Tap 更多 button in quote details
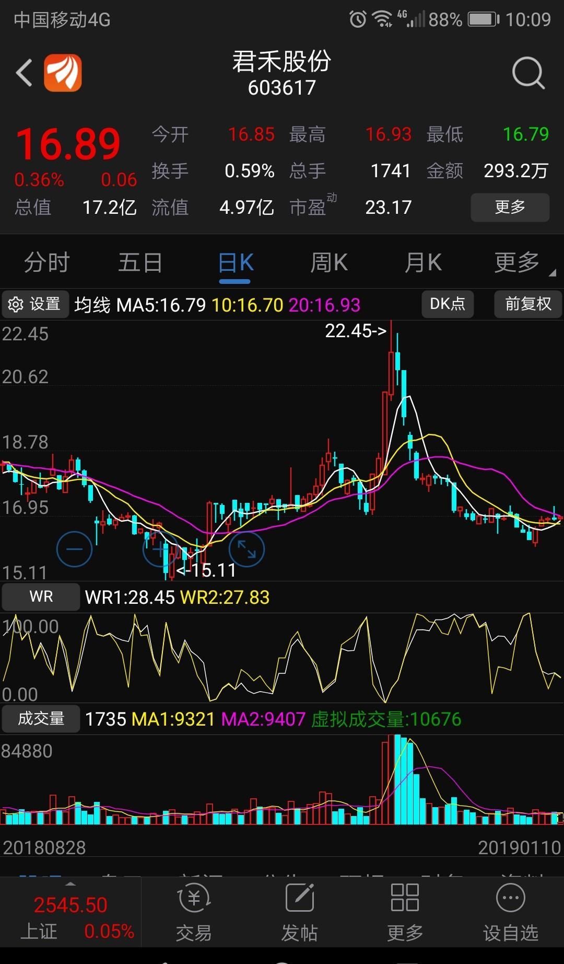This screenshot has height=964, width=564. click(x=510, y=207)
